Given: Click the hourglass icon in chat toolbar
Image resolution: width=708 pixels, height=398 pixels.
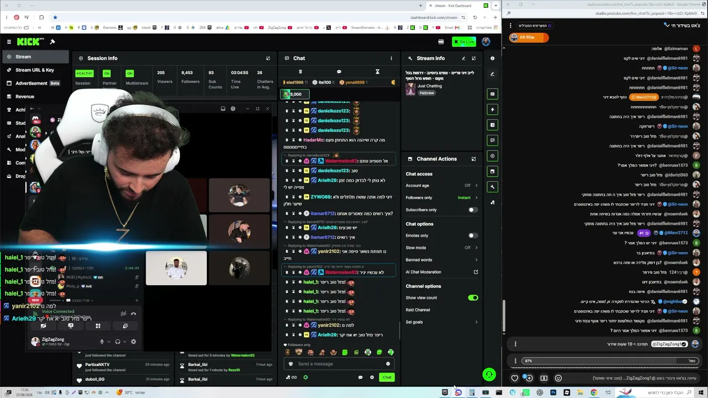Looking at the screenshot, I should point(377,72).
